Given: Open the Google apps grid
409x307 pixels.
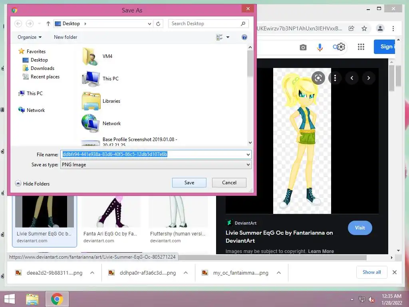Looking at the screenshot, I should [361, 47].
